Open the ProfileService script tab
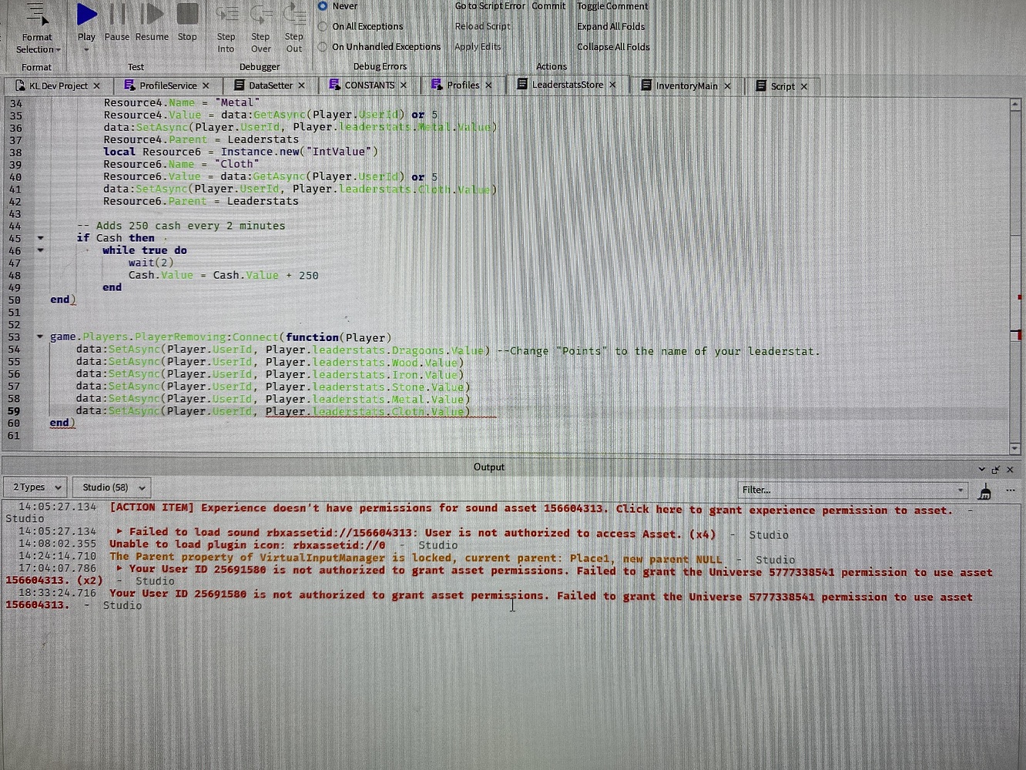This screenshot has width=1026, height=770. 168,85
